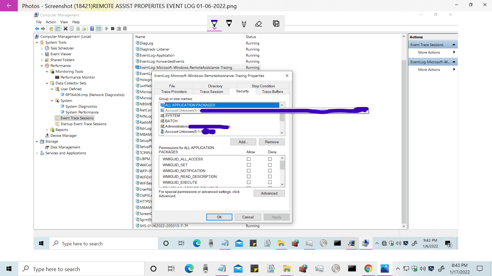Switch to the Trace Providers tab
The height and width of the screenshot is (276, 492).
[174, 92]
